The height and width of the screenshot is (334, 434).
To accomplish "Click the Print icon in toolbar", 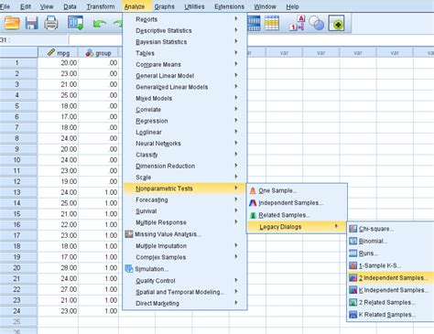I will click(x=51, y=23).
